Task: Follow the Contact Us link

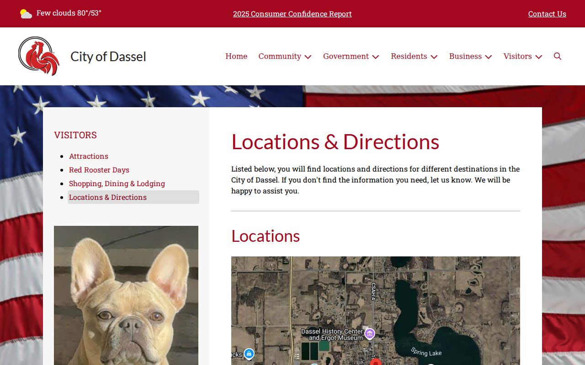Action: pos(547,14)
